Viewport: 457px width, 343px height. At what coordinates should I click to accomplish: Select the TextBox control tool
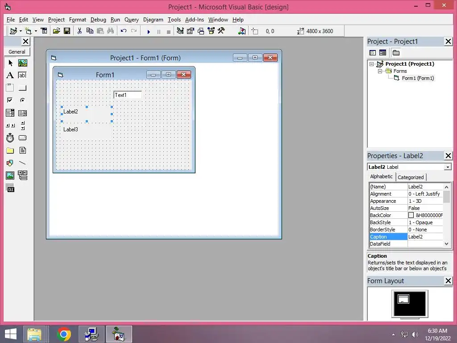click(x=23, y=75)
